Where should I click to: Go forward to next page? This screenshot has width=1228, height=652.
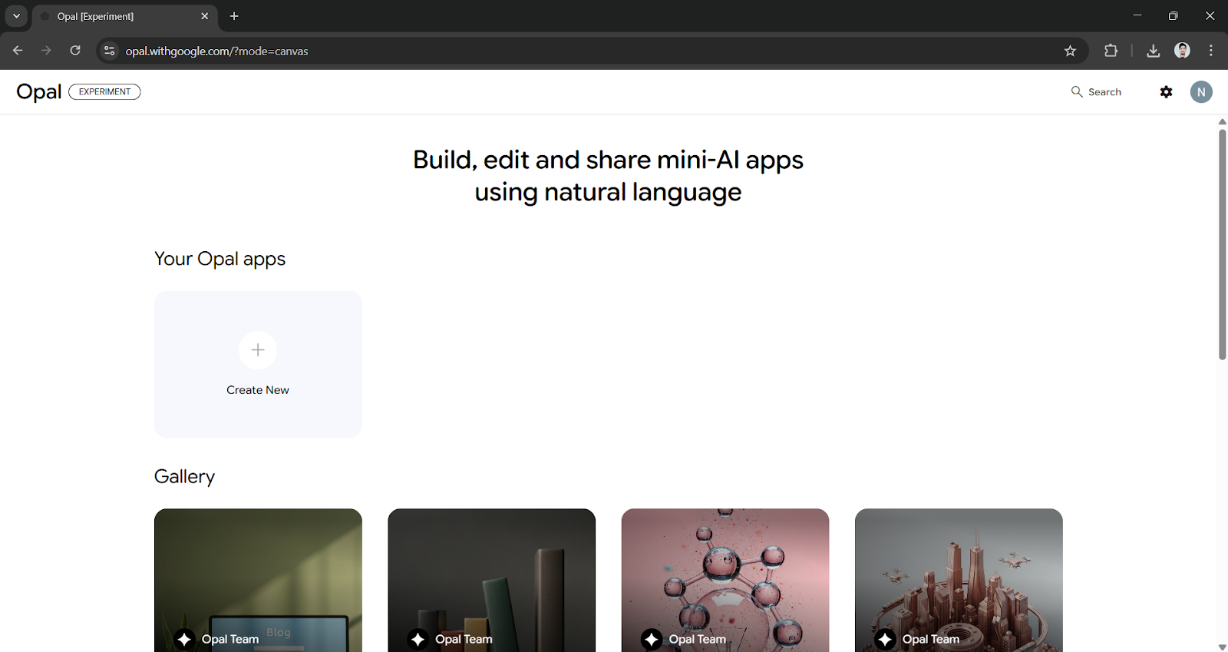coord(46,51)
